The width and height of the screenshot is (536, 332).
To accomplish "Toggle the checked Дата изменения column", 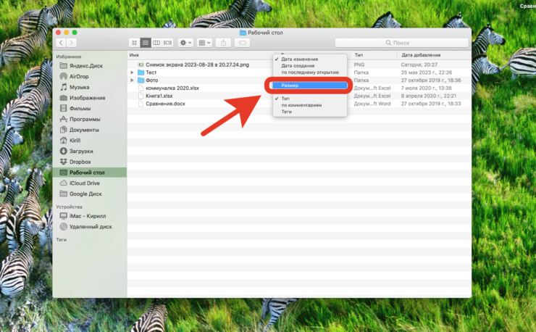I will pyautogui.click(x=299, y=59).
